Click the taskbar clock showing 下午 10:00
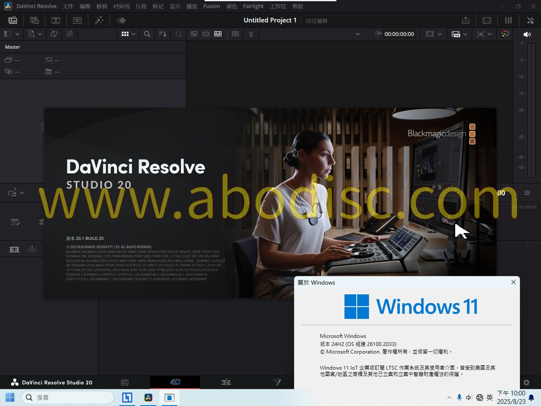Viewport: 541px width, 406px height. coord(511,398)
